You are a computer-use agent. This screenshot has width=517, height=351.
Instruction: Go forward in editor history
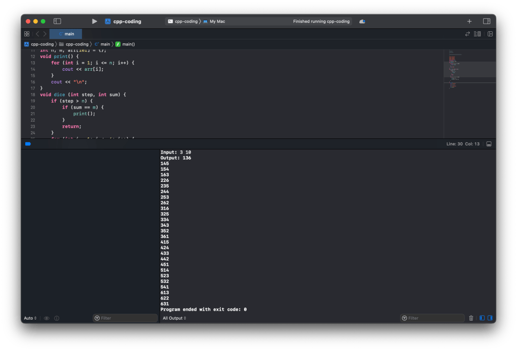pyautogui.click(x=44, y=34)
